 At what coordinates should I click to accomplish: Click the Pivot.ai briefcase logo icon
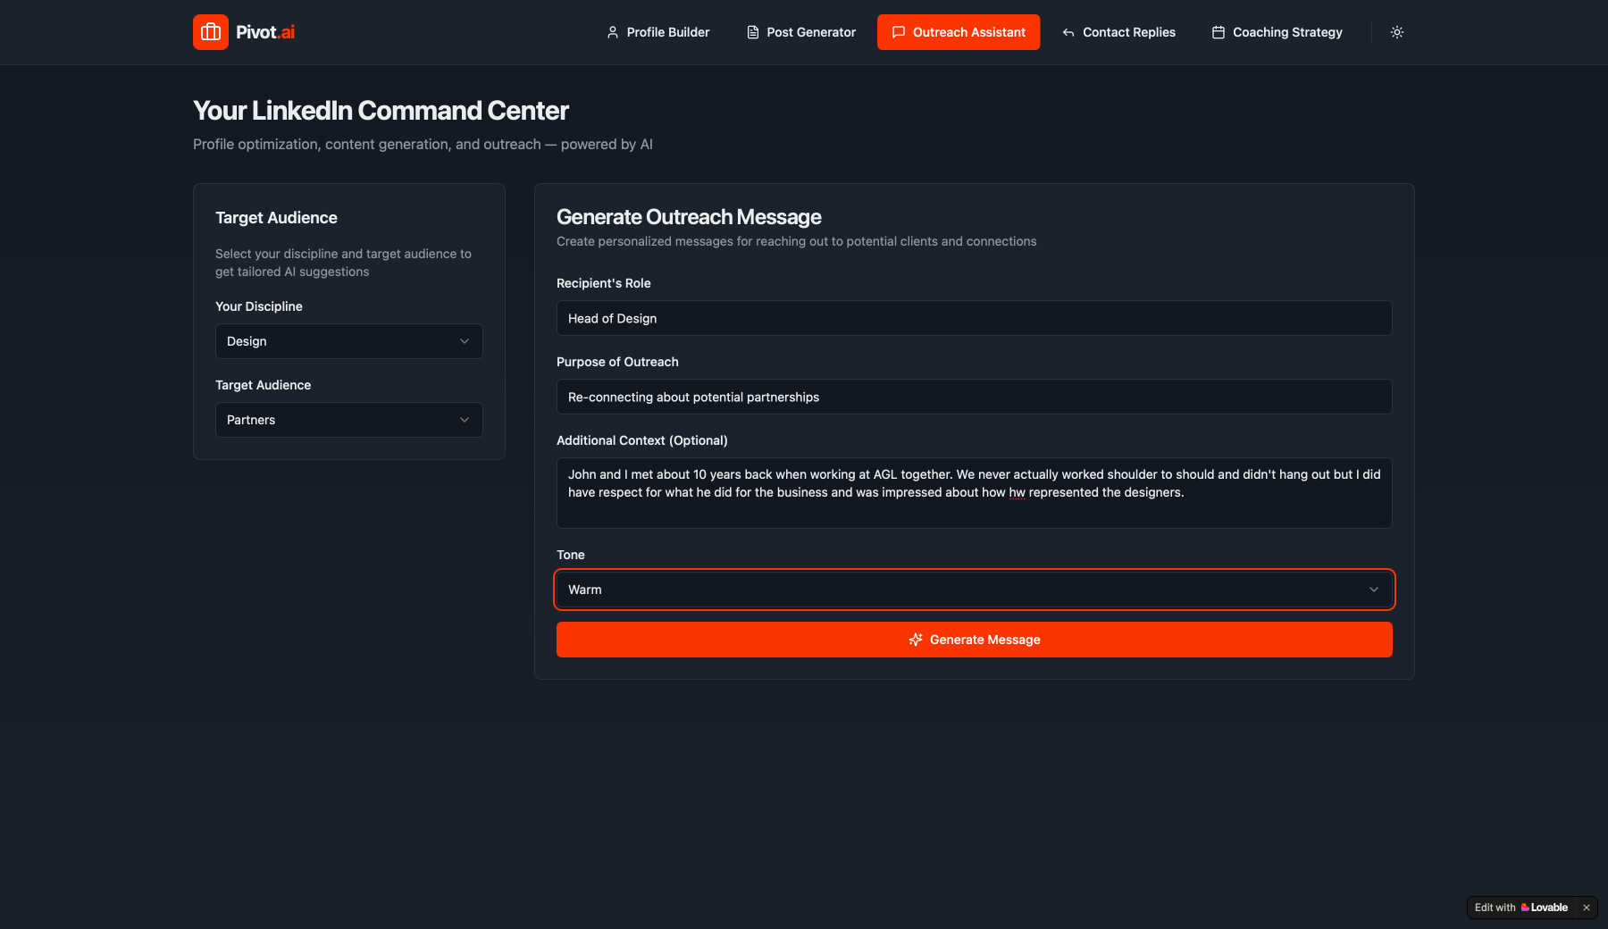[211, 32]
